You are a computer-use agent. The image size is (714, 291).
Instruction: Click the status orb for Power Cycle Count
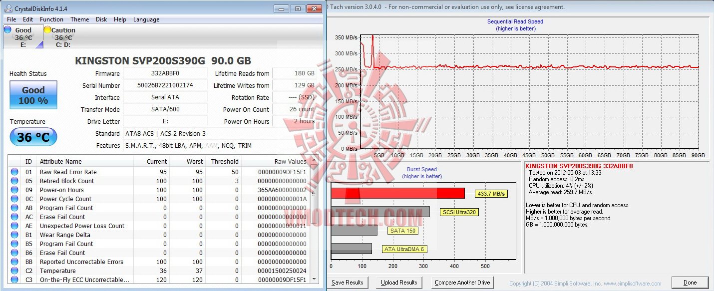[x=14, y=199]
